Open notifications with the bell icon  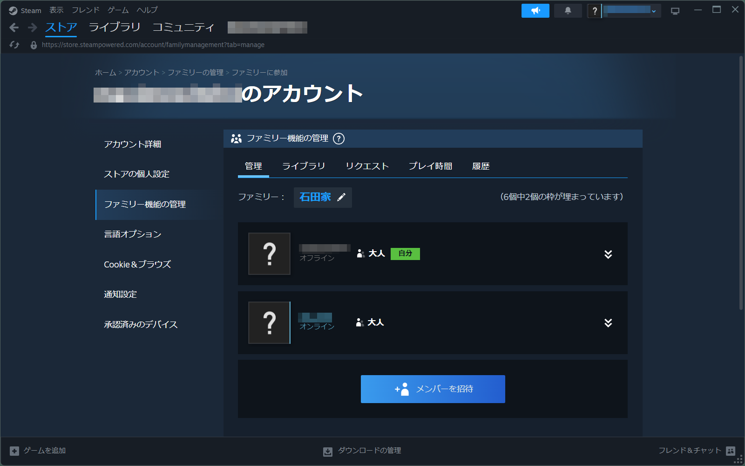click(568, 10)
